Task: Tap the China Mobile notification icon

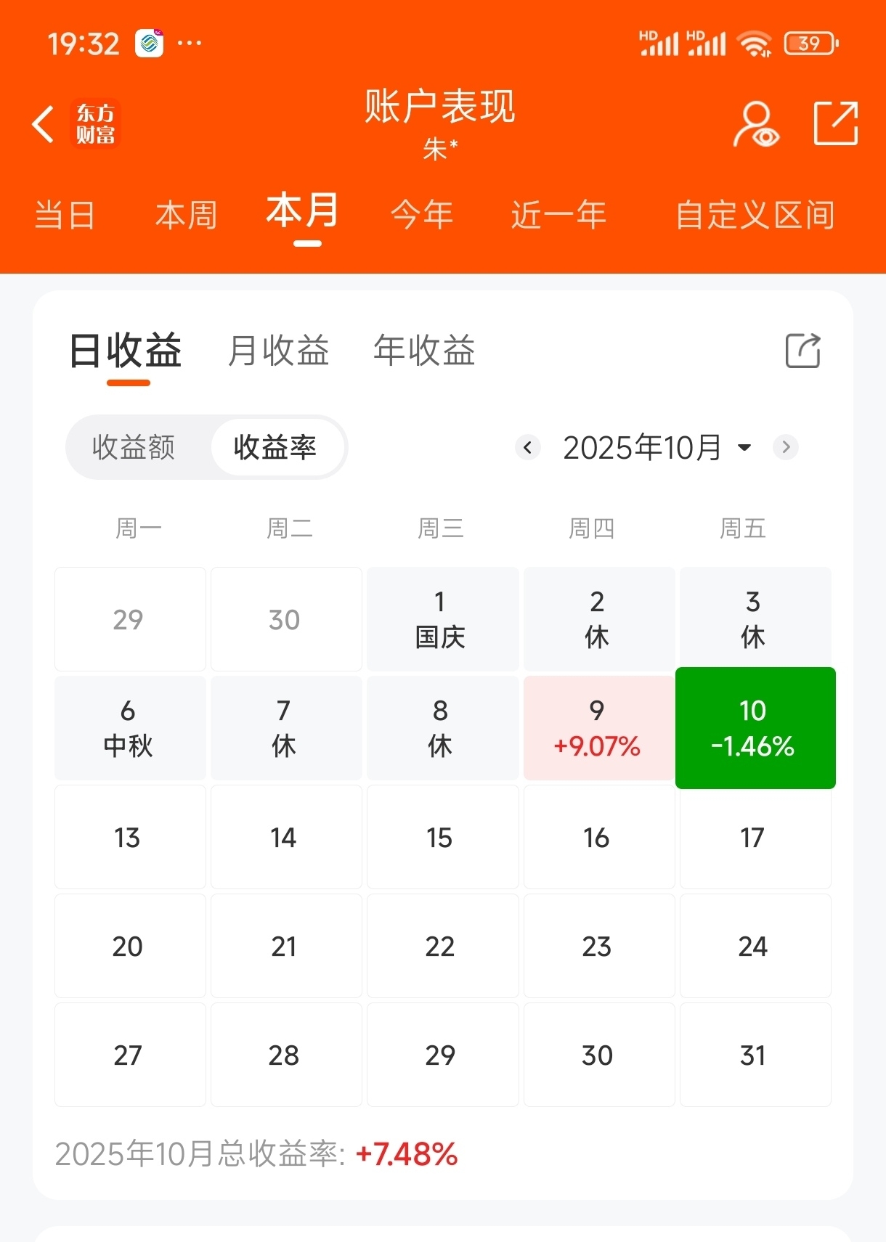Action: pos(150,44)
